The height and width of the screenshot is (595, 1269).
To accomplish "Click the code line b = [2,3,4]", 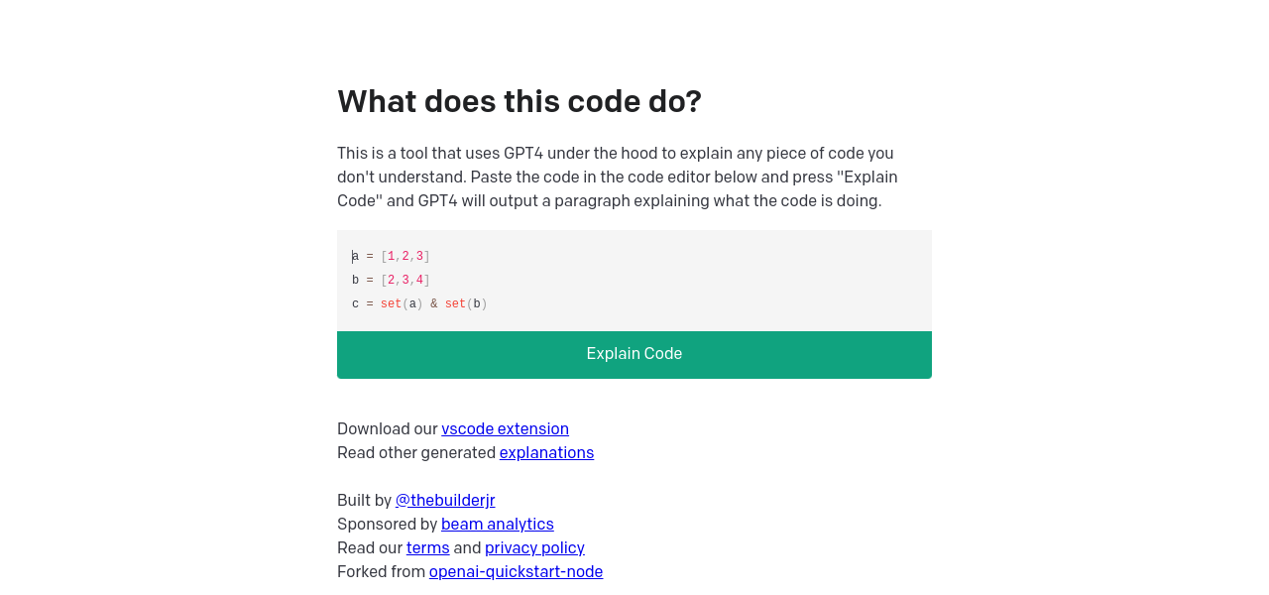I will 392,281.
